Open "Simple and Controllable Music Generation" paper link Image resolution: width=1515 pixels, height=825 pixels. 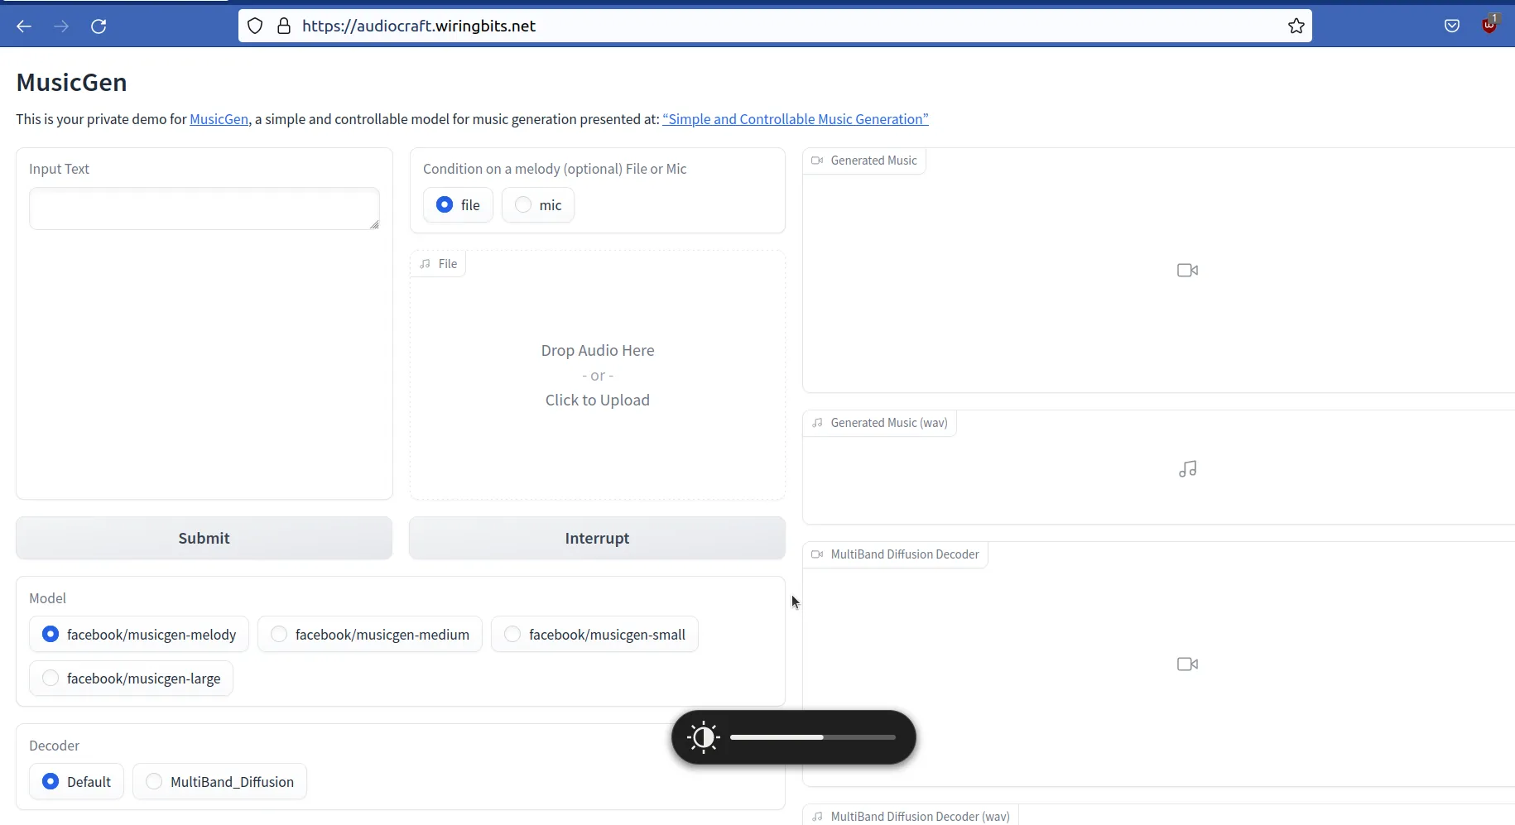(x=796, y=119)
